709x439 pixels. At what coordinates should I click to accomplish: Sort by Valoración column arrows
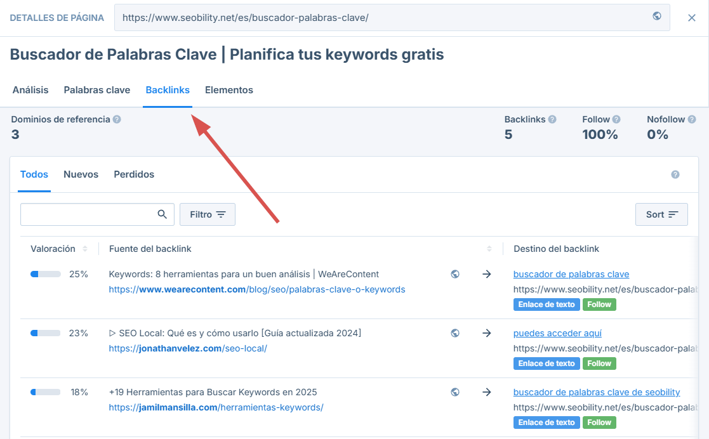(85, 249)
